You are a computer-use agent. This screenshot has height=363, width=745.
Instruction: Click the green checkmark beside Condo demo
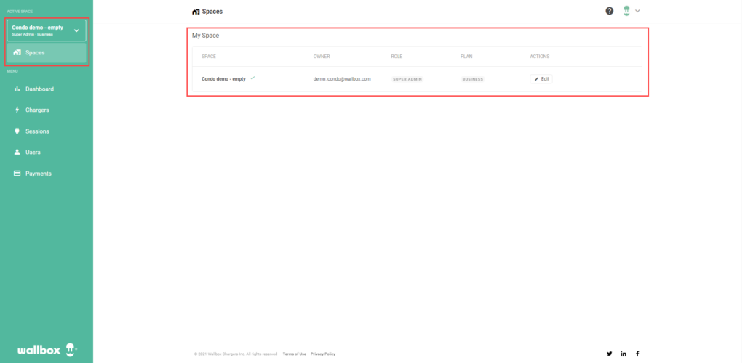pyautogui.click(x=252, y=78)
